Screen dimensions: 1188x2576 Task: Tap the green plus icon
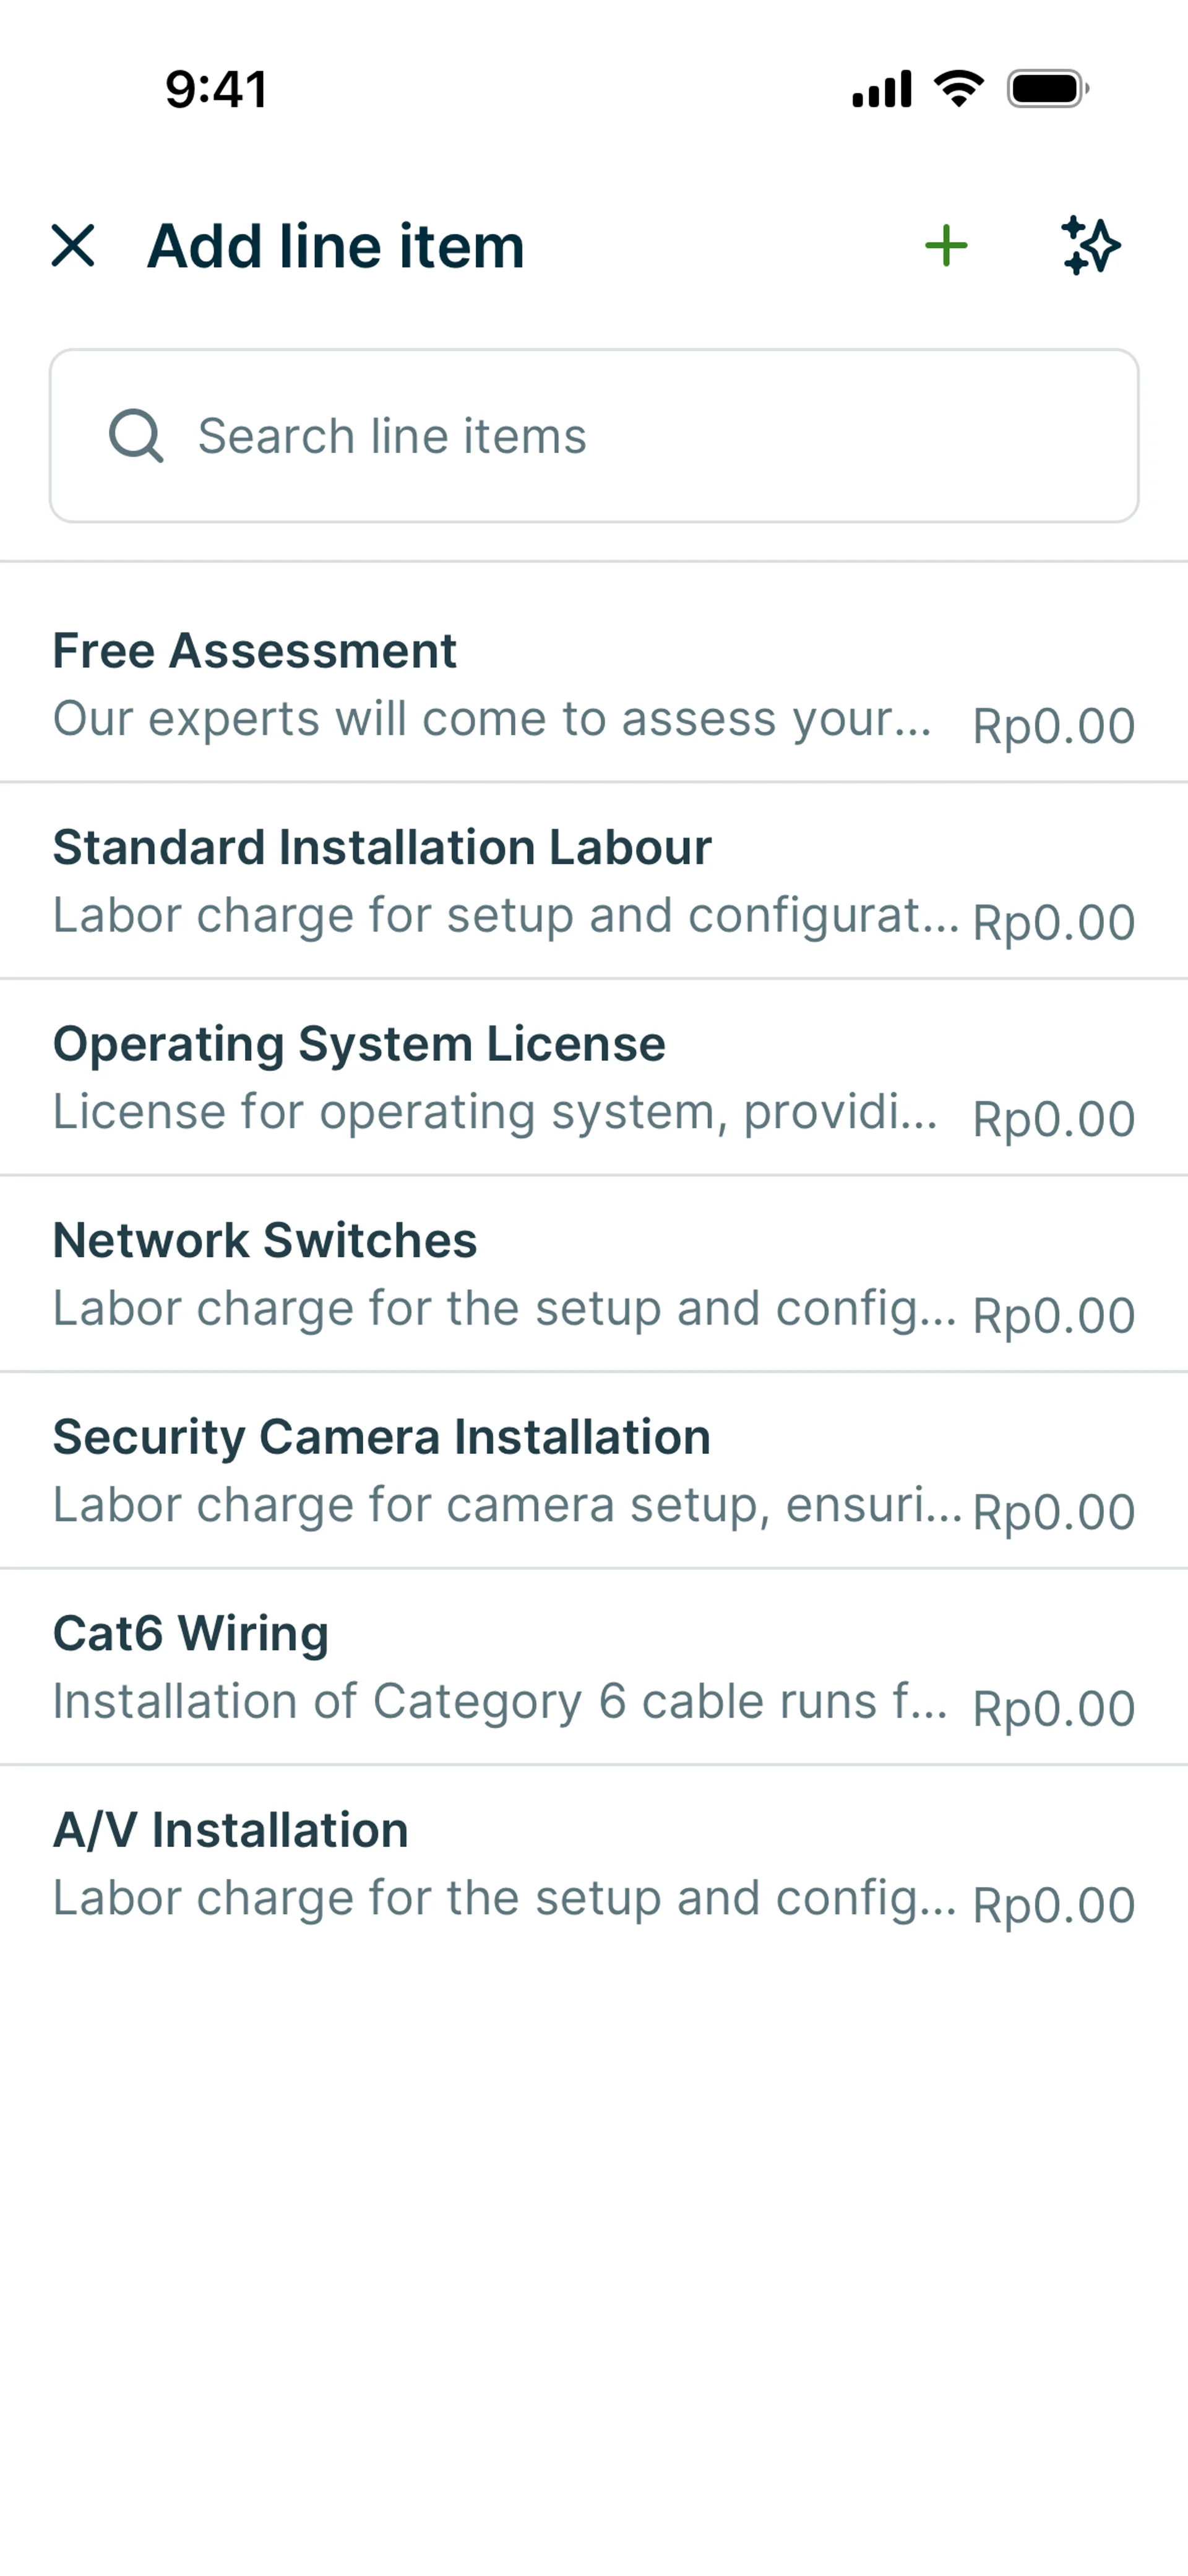(x=945, y=246)
